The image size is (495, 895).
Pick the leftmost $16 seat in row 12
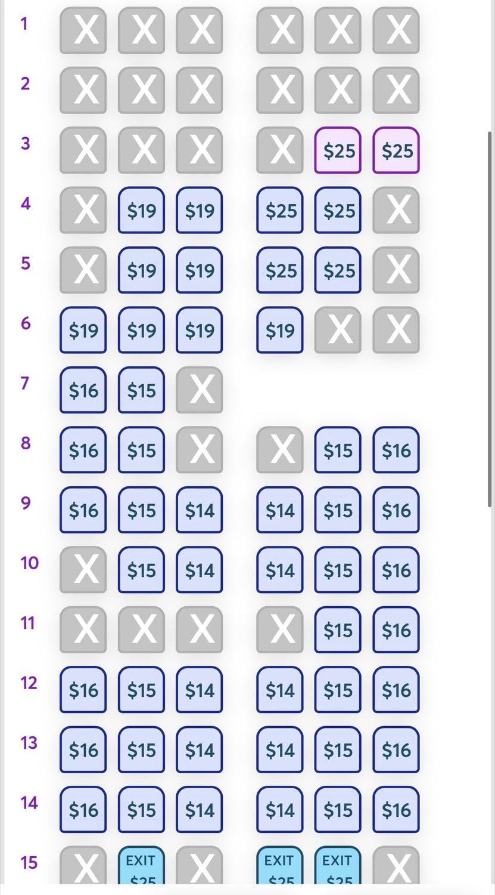[x=83, y=690]
